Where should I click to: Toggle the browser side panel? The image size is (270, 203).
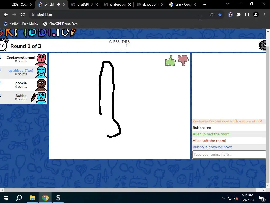[247, 15]
